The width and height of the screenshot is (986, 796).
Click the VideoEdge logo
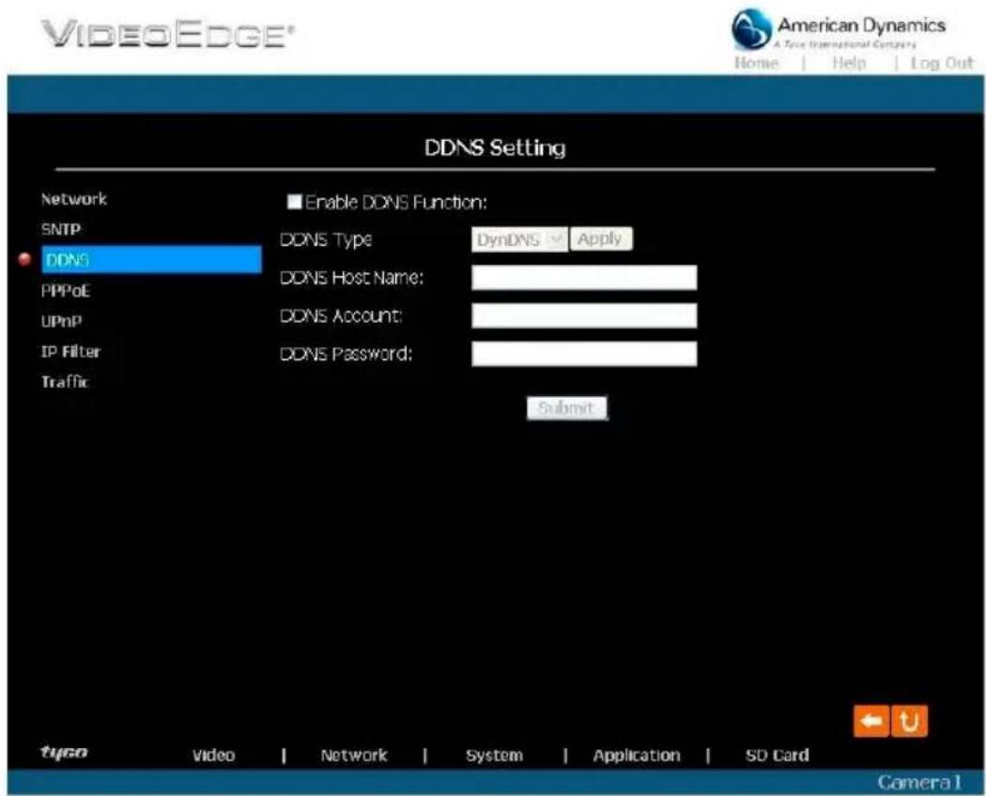tap(168, 34)
